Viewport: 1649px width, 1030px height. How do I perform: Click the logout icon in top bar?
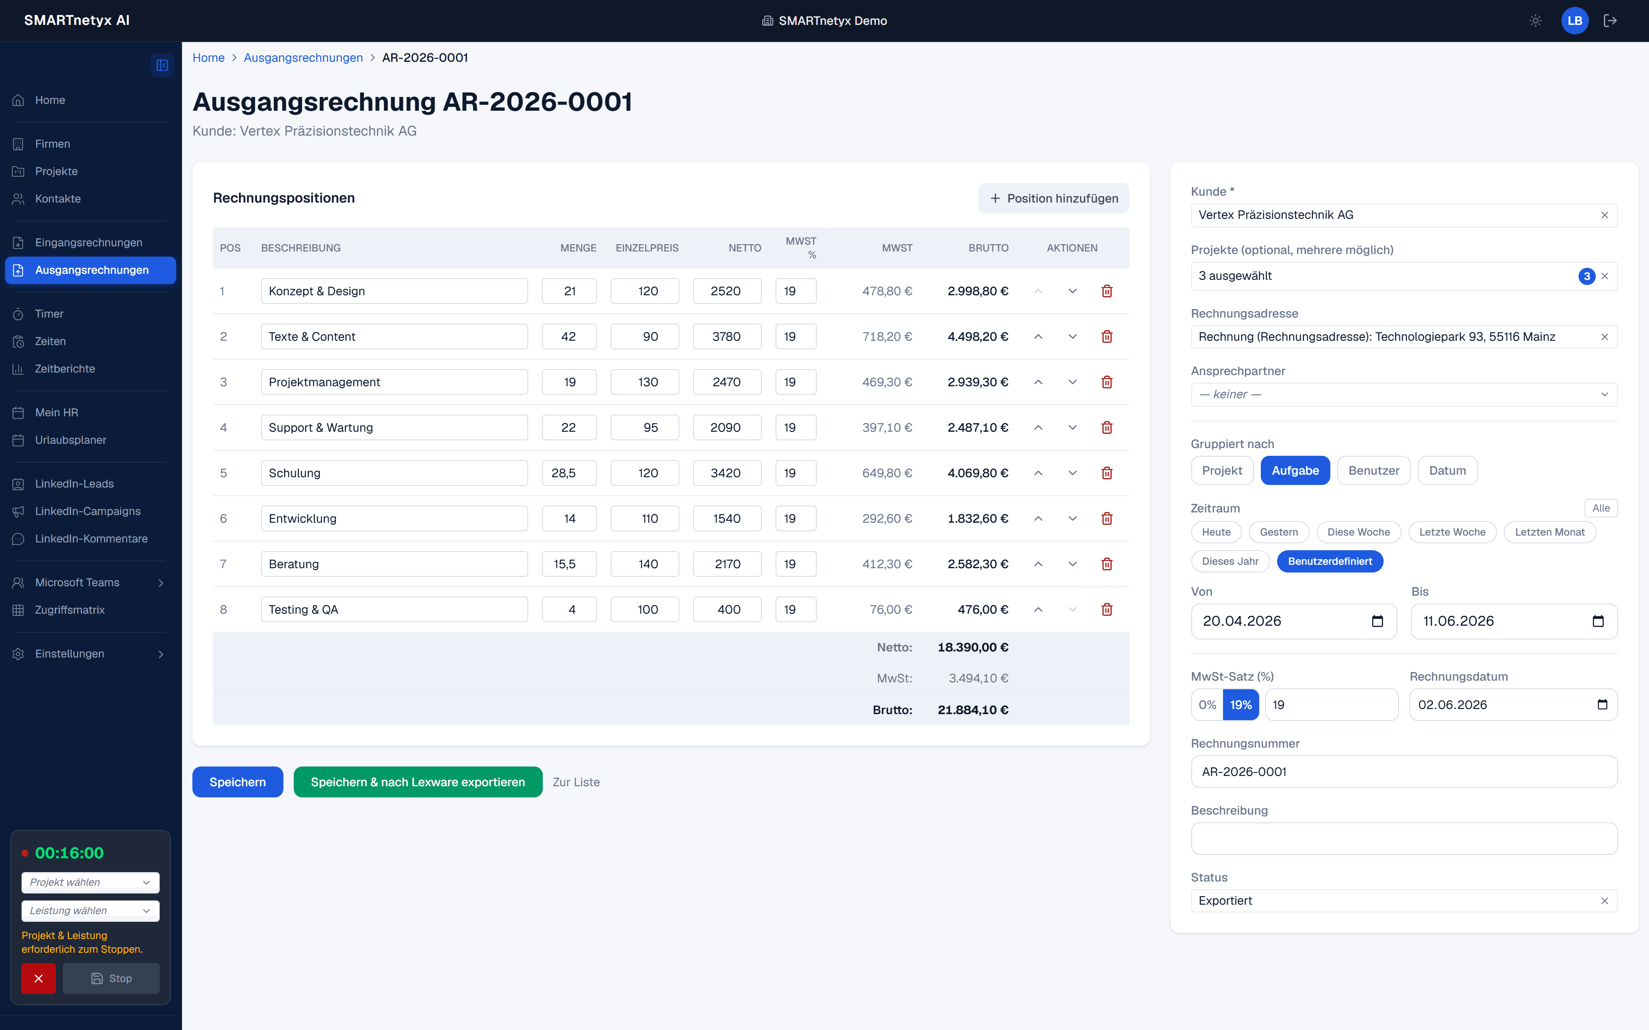[x=1610, y=21]
